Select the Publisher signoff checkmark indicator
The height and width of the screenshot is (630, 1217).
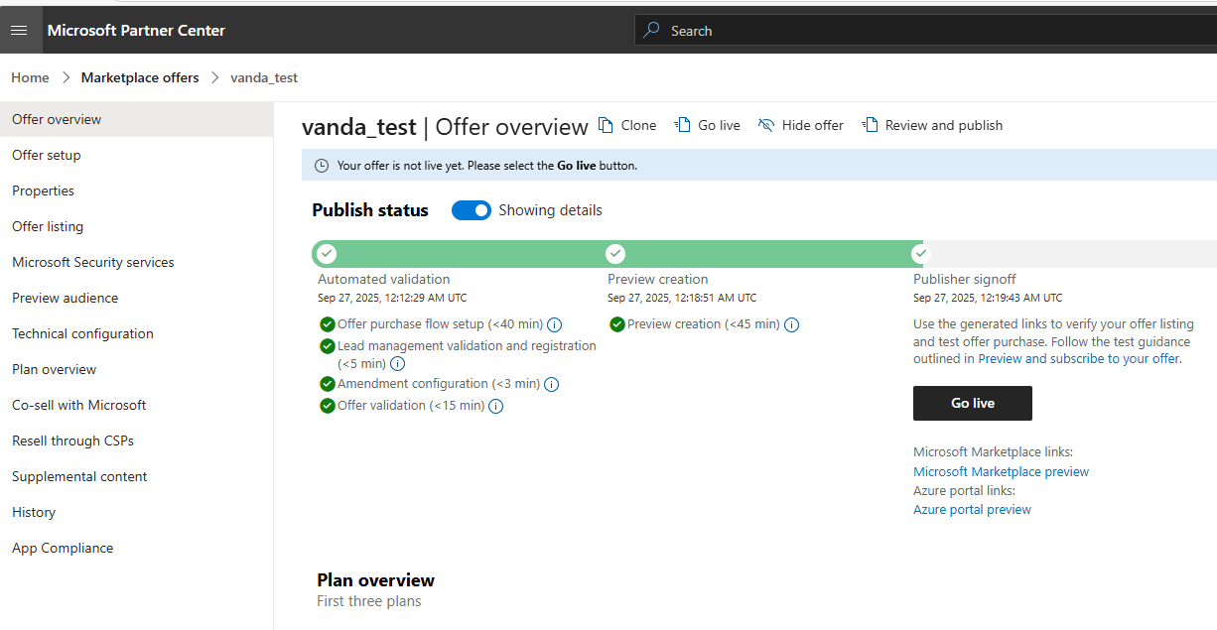tap(920, 254)
